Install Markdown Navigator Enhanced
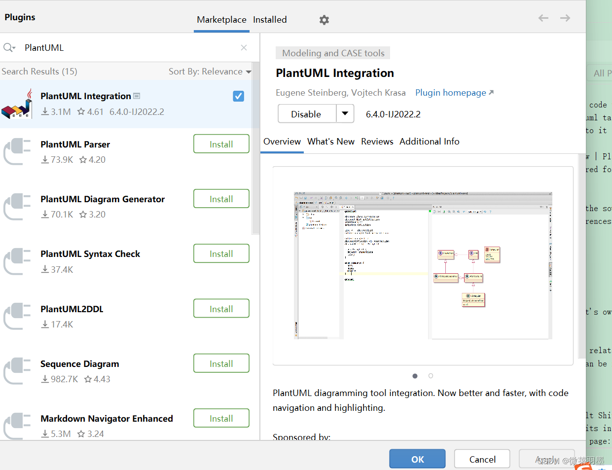Screen dimensions: 612x470 point(221,418)
